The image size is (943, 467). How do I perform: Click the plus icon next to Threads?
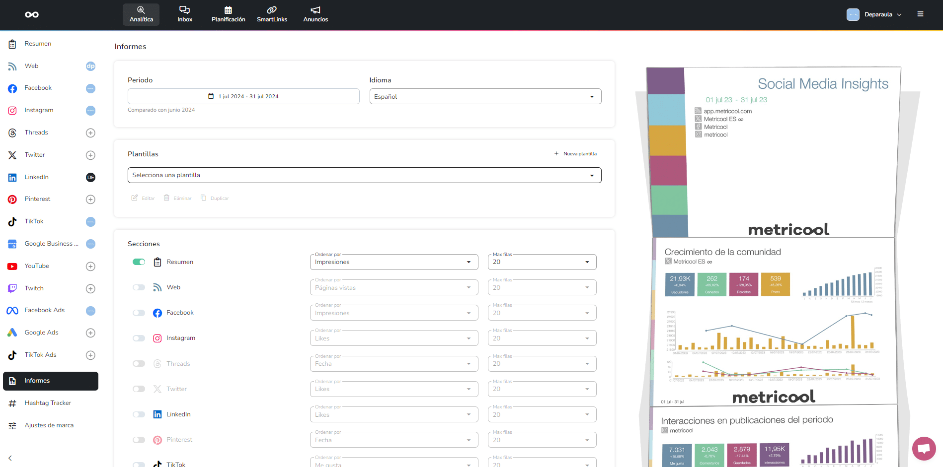pos(90,133)
